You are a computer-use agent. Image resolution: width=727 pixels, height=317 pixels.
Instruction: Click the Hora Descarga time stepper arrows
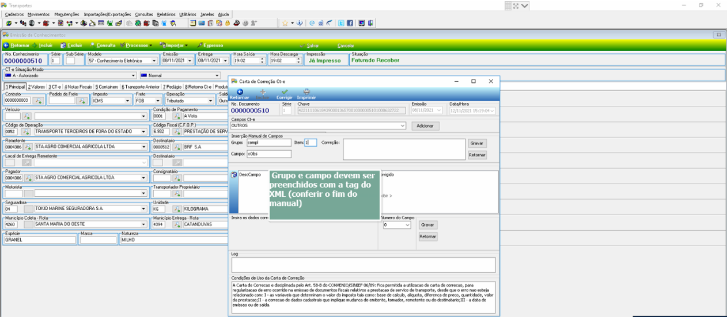pos(300,60)
